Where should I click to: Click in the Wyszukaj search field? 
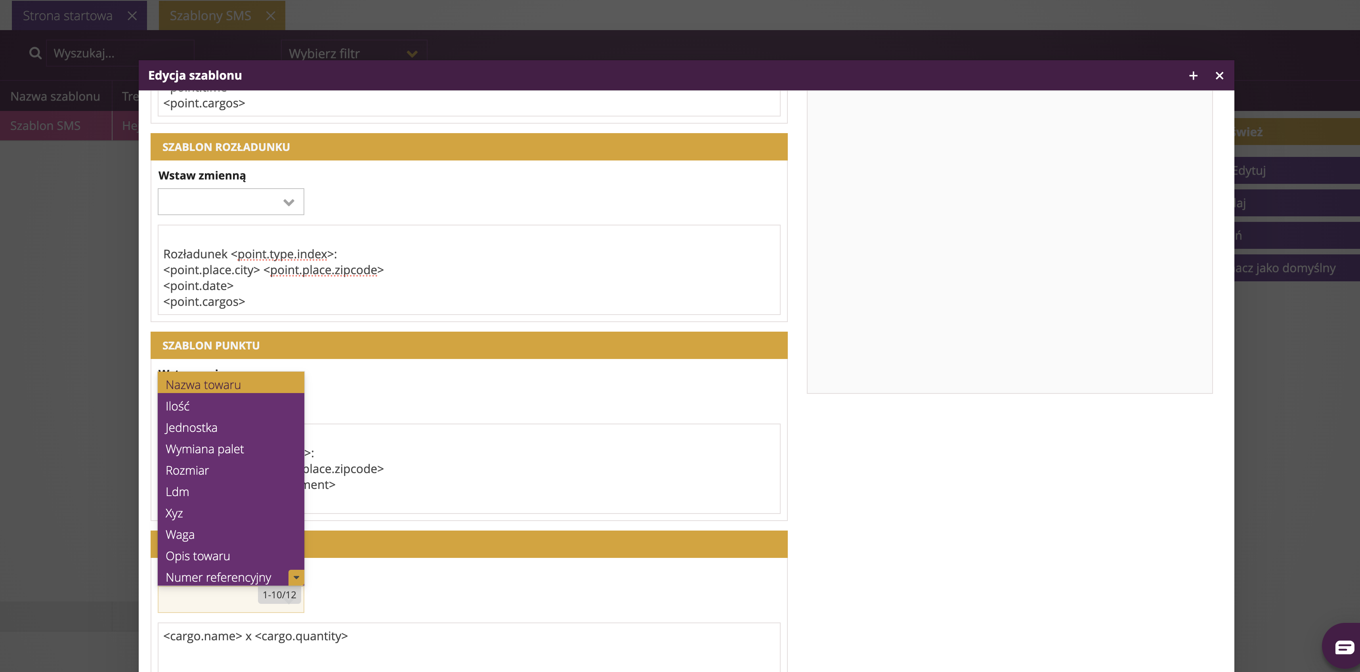point(120,53)
